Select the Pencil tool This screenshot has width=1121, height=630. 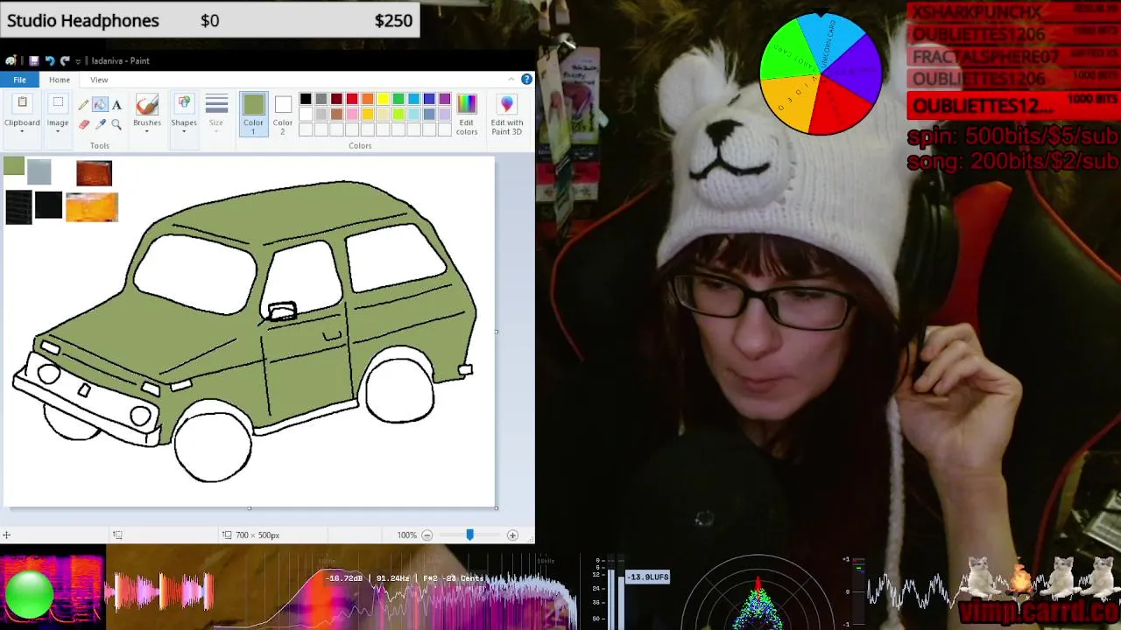84,105
